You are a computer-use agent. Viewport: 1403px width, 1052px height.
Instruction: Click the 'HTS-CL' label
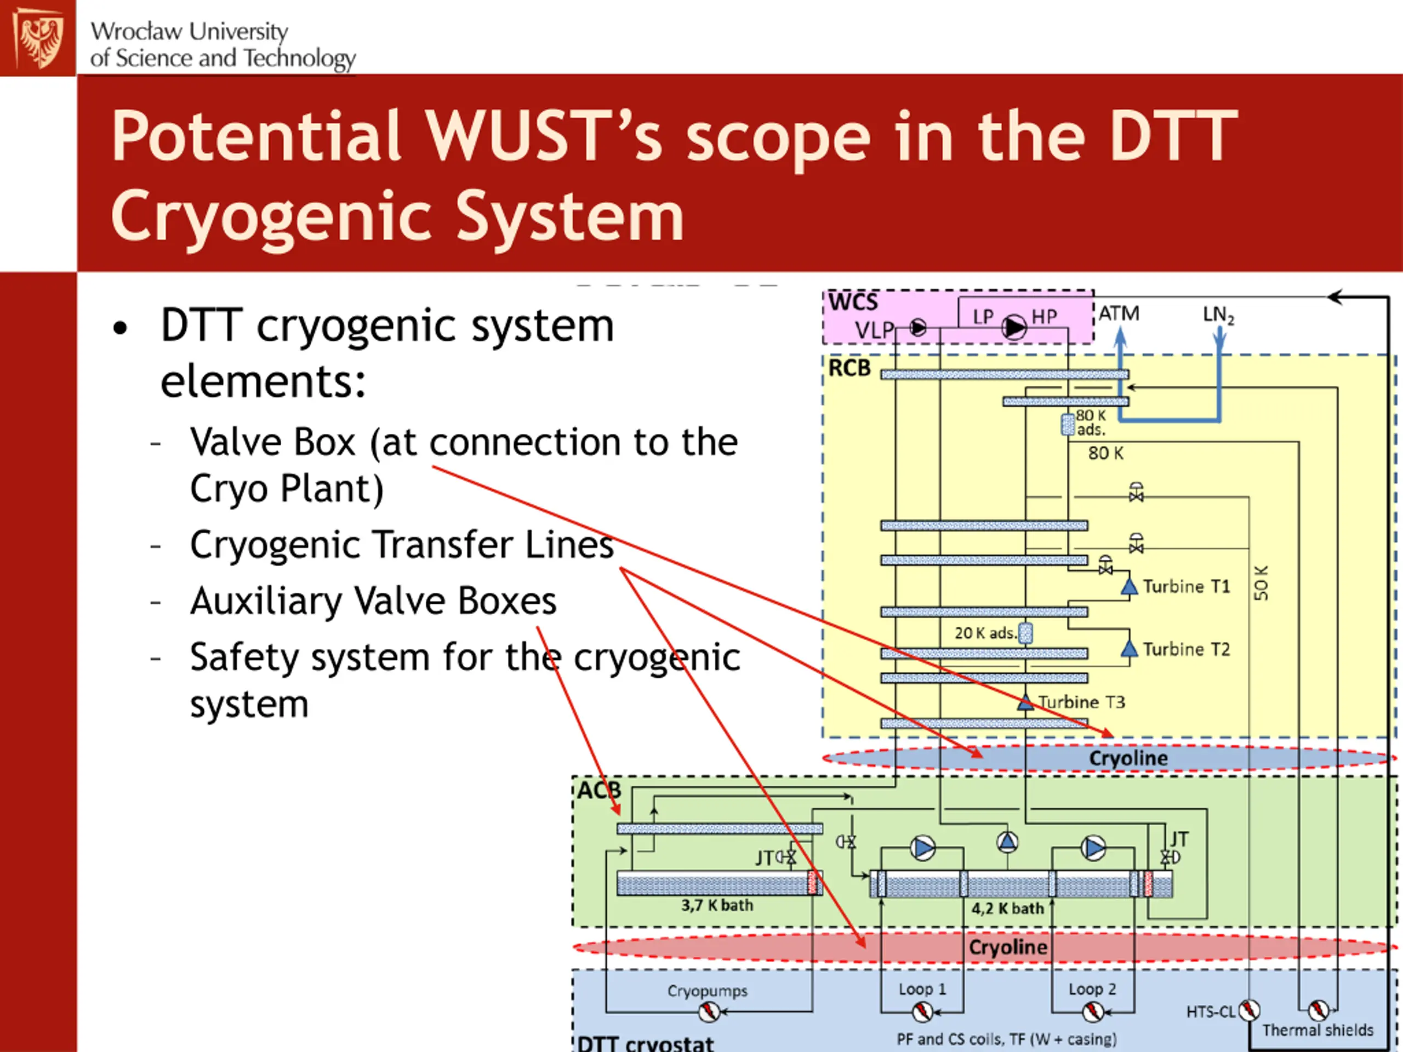(1211, 1011)
